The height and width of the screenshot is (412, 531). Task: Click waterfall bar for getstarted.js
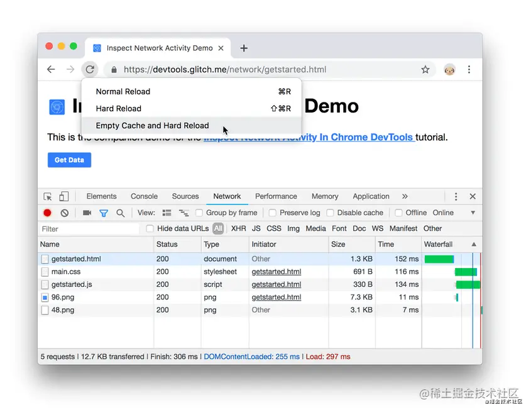pos(468,284)
